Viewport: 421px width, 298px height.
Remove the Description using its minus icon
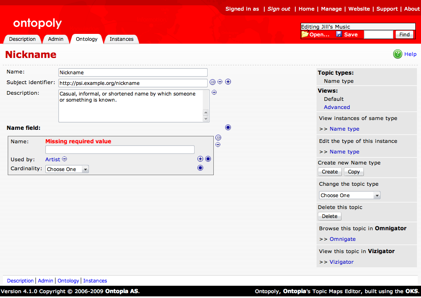(x=214, y=92)
